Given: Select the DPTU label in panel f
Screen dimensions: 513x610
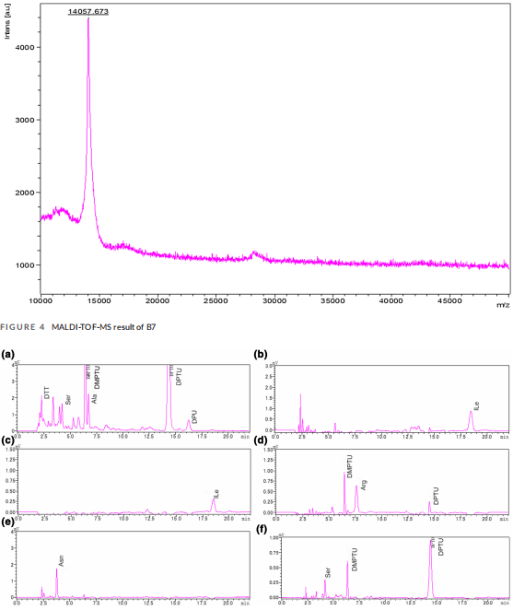Looking at the screenshot, I should point(440,546).
